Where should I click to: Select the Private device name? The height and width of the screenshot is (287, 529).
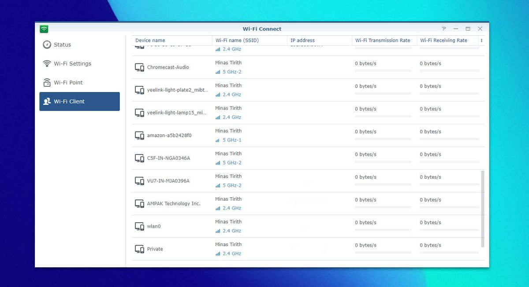tap(155, 249)
